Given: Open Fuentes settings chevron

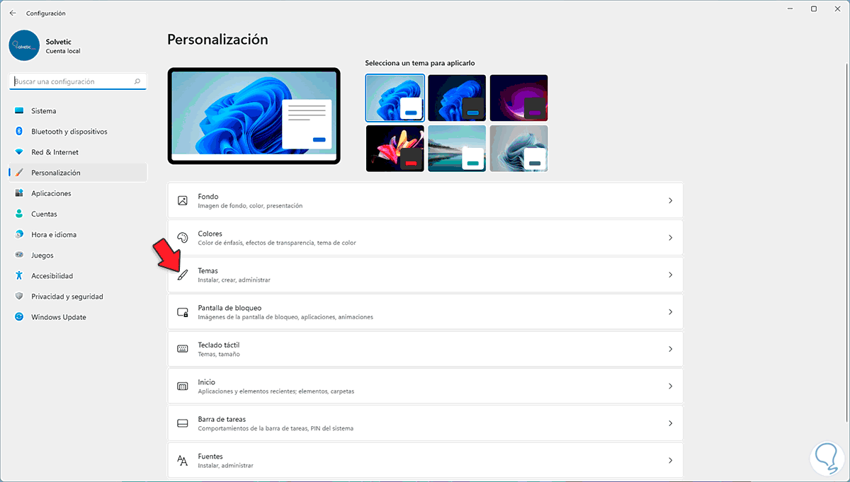Looking at the screenshot, I should coord(670,461).
